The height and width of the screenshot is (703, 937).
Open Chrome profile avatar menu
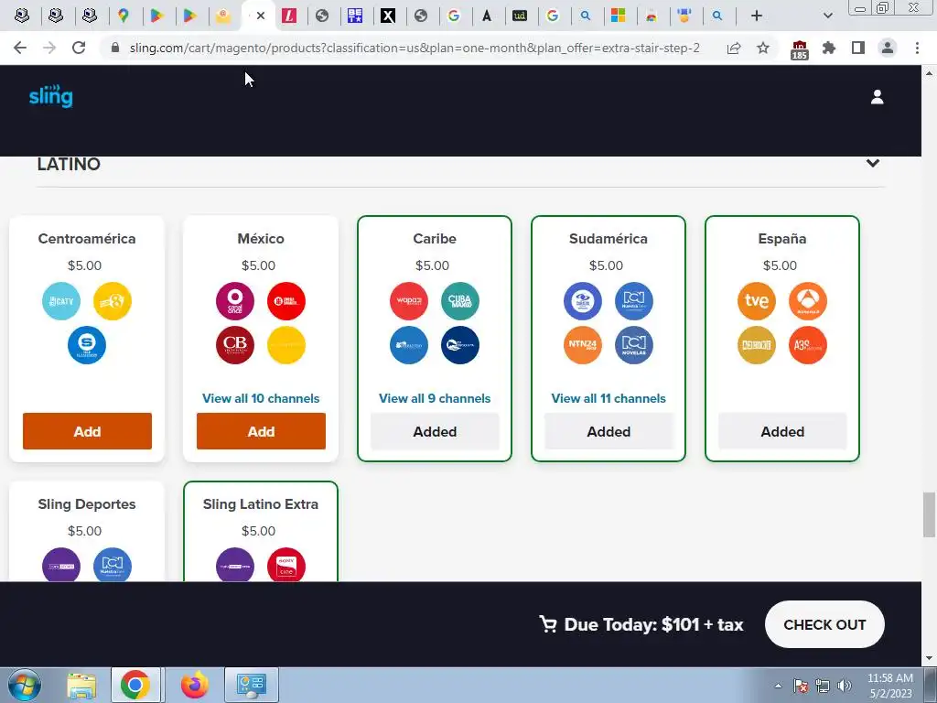click(888, 48)
